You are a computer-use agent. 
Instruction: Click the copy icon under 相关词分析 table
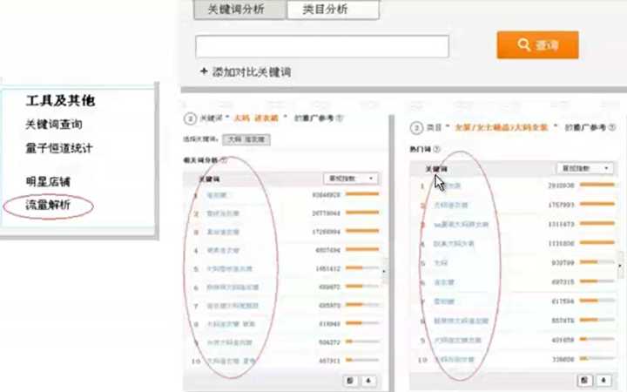(350, 381)
